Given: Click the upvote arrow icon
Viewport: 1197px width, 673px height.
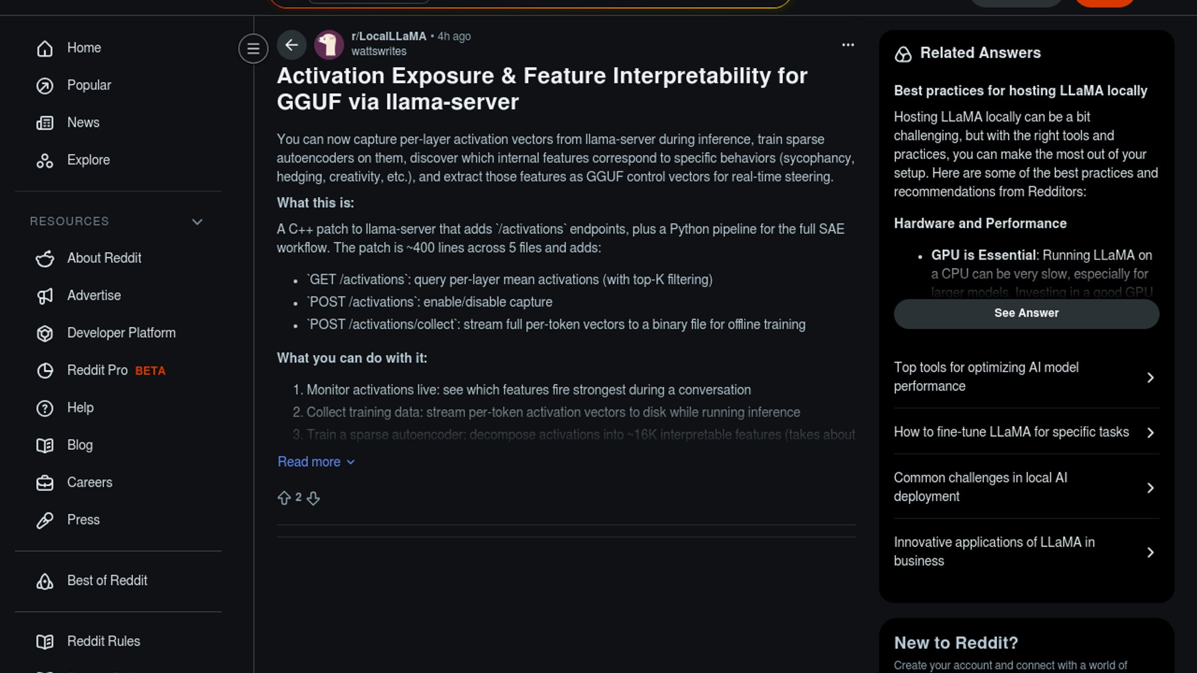Looking at the screenshot, I should 284,498.
